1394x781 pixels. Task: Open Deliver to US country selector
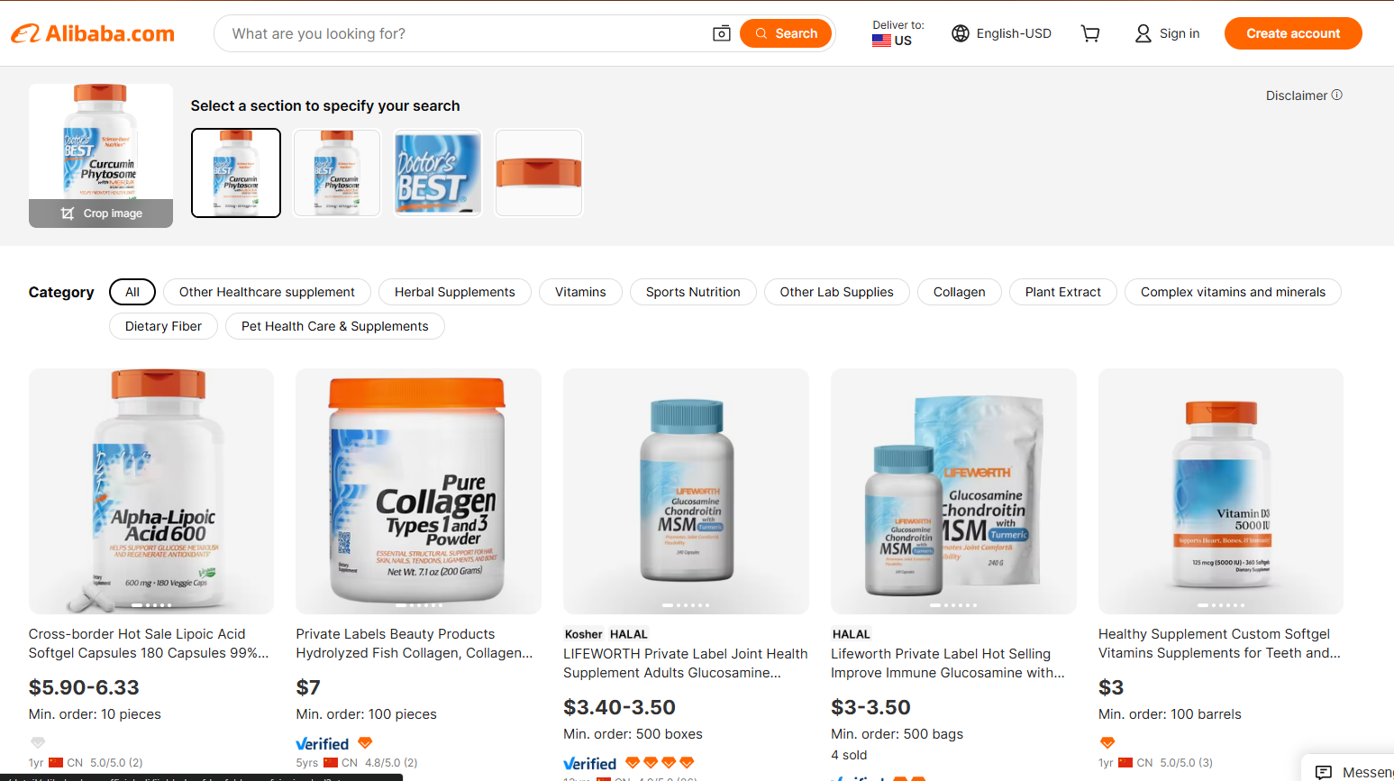click(x=897, y=33)
